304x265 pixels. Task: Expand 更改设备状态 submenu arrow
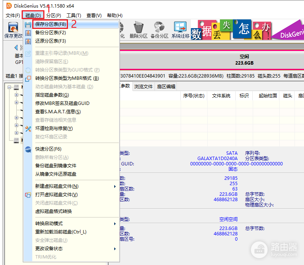(115, 249)
